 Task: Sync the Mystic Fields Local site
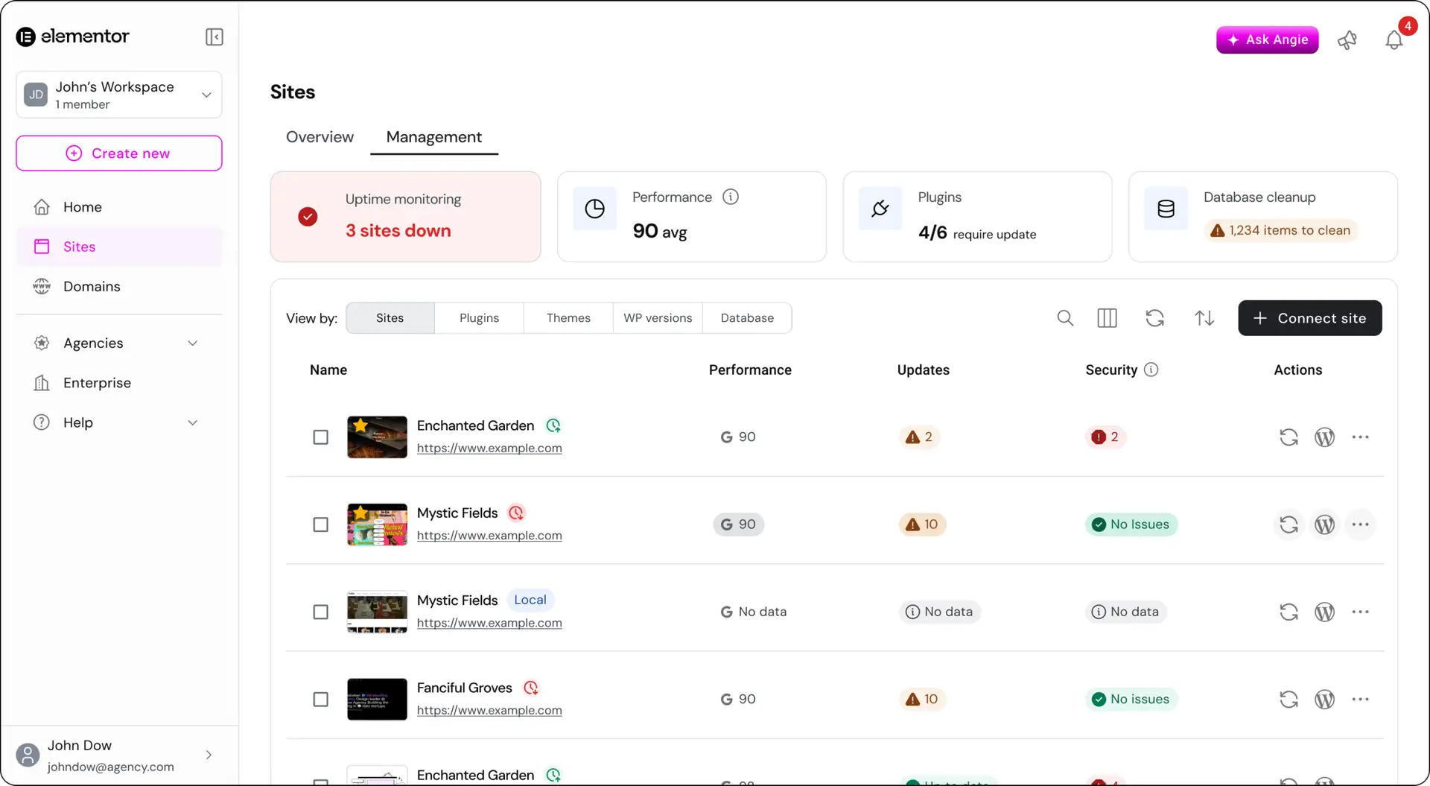1288,612
